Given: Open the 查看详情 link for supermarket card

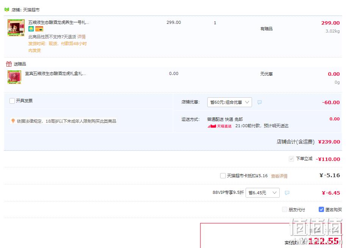Looking at the screenshot, I should click(279, 176).
